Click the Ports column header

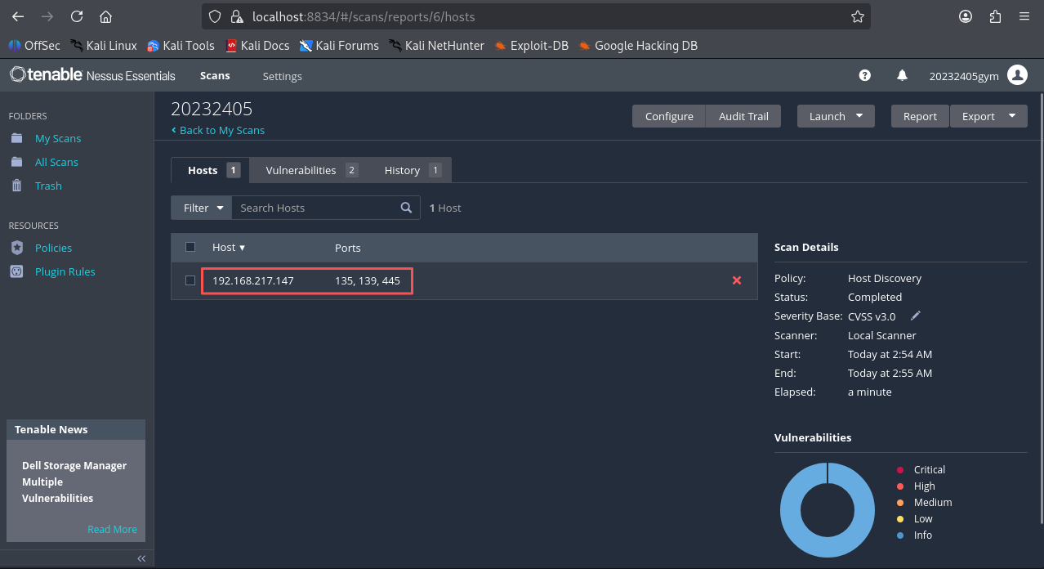pos(347,248)
